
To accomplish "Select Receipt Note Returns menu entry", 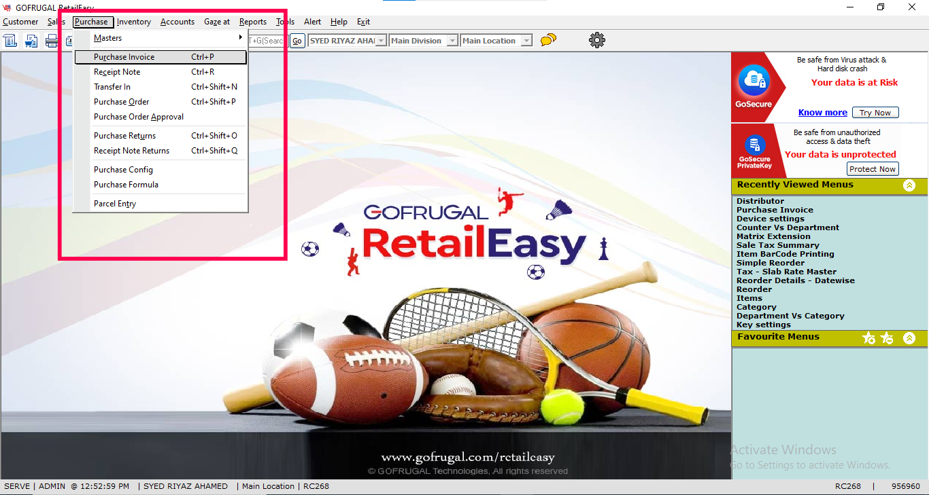I will click(160, 151).
